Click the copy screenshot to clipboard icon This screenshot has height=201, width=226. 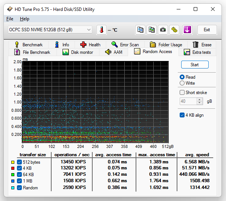point(151,30)
